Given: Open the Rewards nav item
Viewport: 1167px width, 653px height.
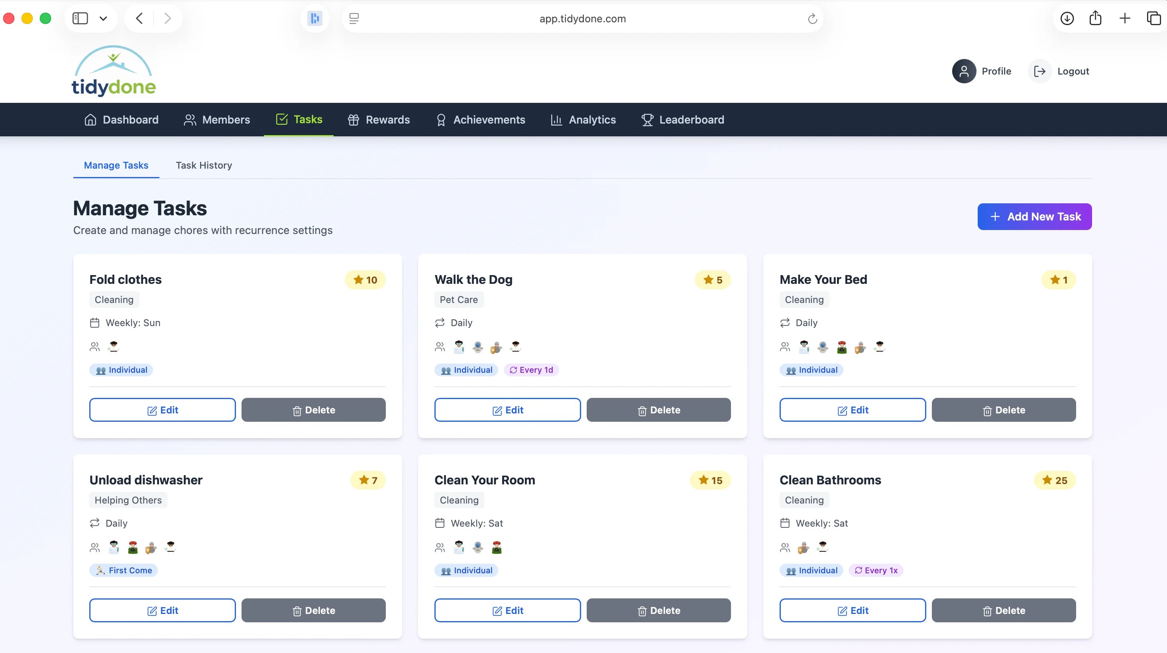Looking at the screenshot, I should [x=379, y=120].
